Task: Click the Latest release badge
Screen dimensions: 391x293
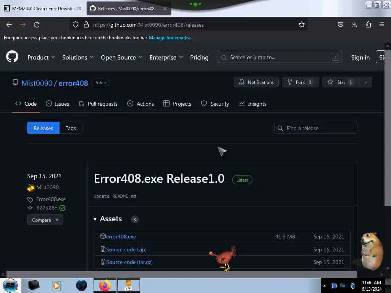Action: pos(242,180)
